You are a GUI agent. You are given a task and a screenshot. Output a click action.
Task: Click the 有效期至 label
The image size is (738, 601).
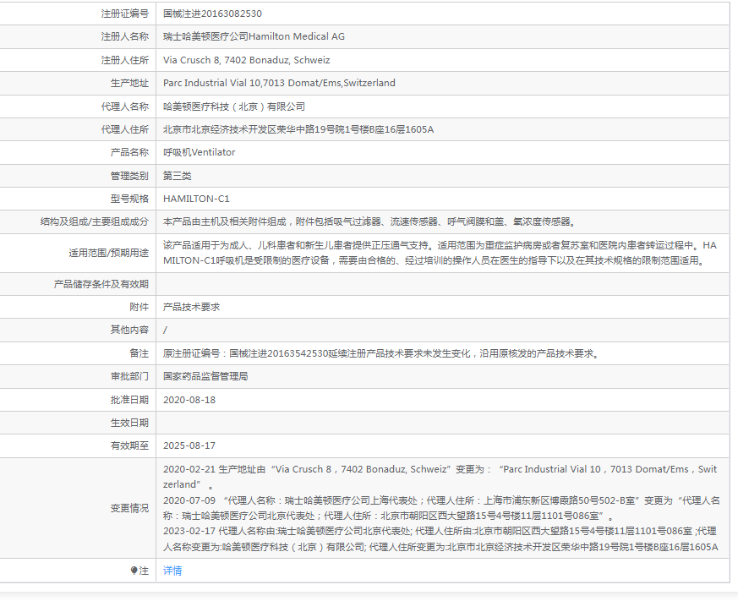pyautogui.click(x=129, y=445)
